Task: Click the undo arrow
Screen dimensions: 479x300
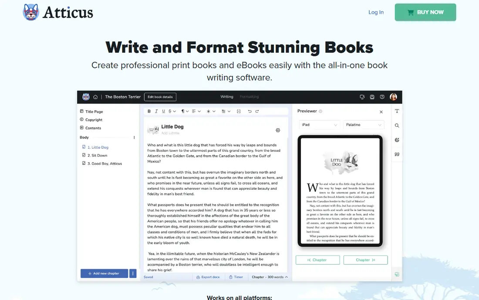Action: (x=250, y=111)
